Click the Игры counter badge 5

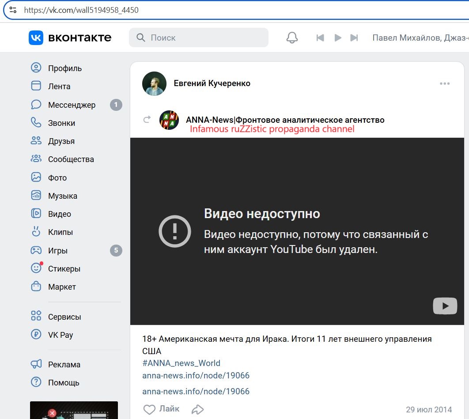[116, 250]
